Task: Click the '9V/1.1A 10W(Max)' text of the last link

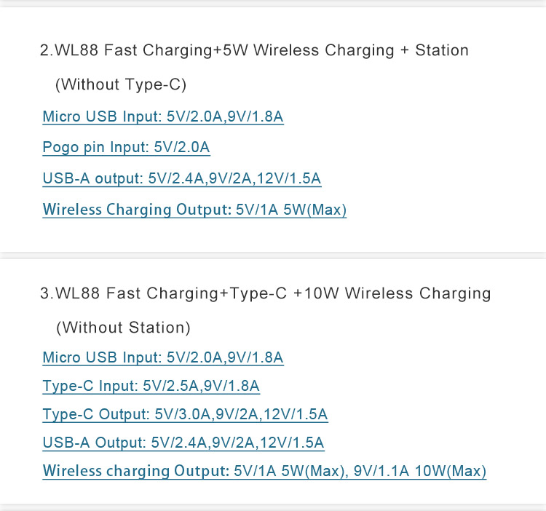Action: tap(420, 471)
